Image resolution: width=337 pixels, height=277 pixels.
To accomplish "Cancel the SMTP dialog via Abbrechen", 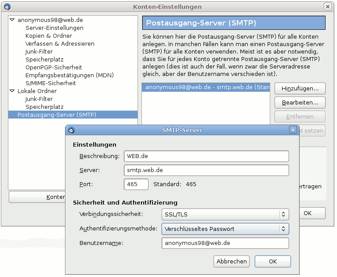I will [x=232, y=261].
